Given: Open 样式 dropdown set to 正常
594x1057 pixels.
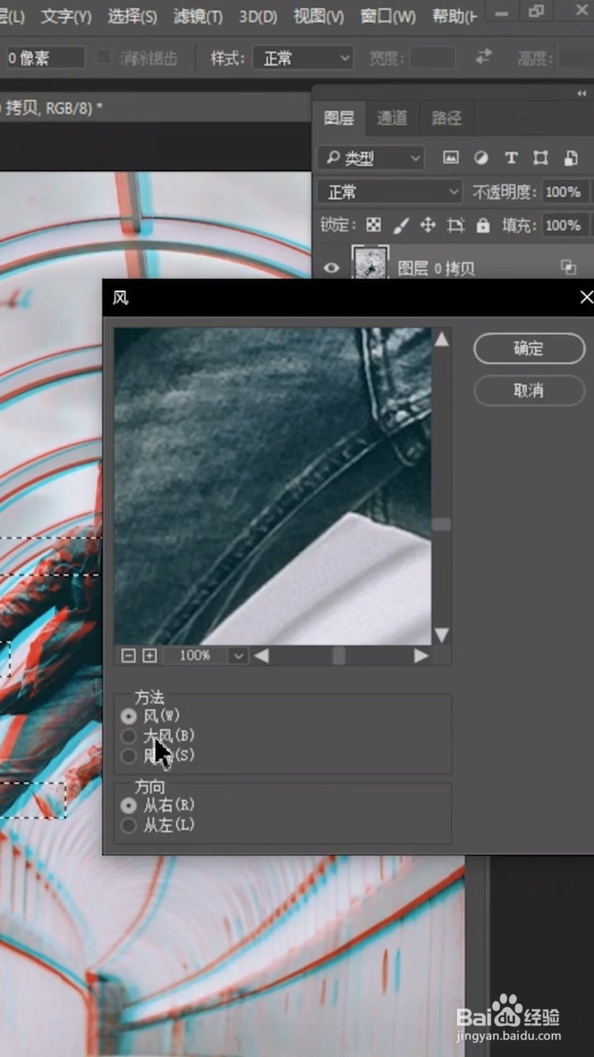Looking at the screenshot, I should [304, 58].
